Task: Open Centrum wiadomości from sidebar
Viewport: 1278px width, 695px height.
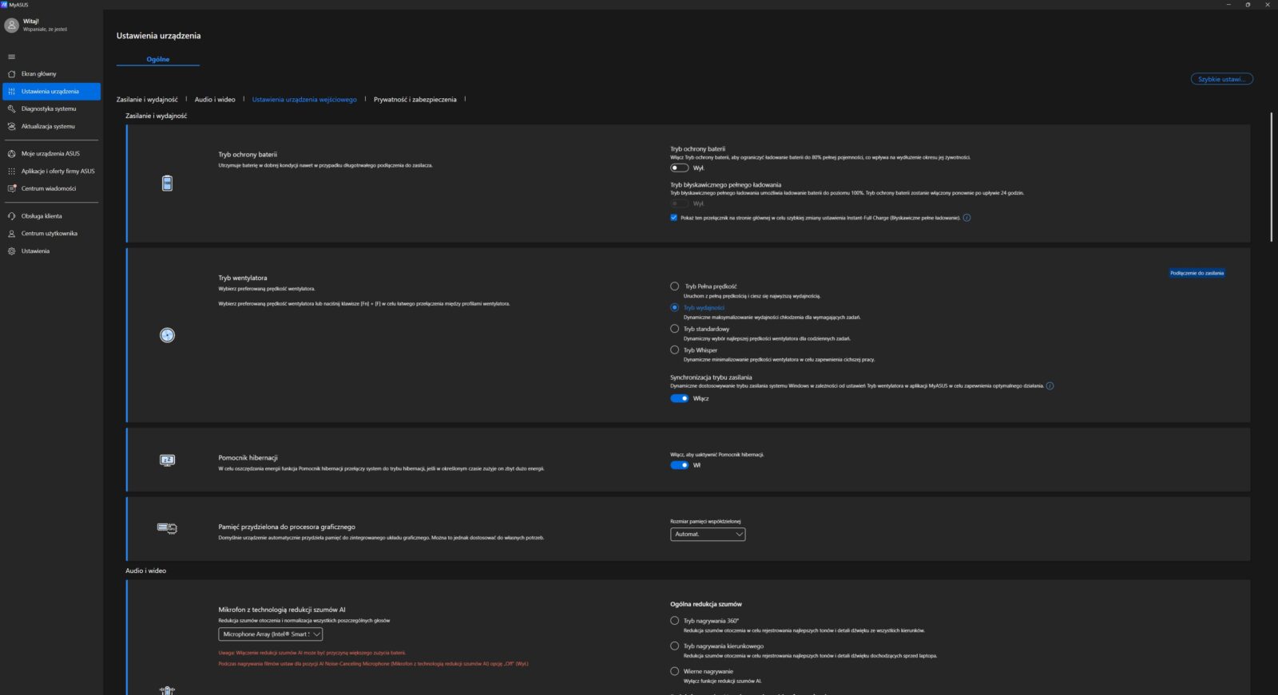Action: (x=49, y=189)
